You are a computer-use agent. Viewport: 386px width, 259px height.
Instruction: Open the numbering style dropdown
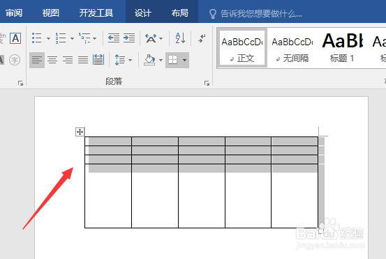(72, 38)
